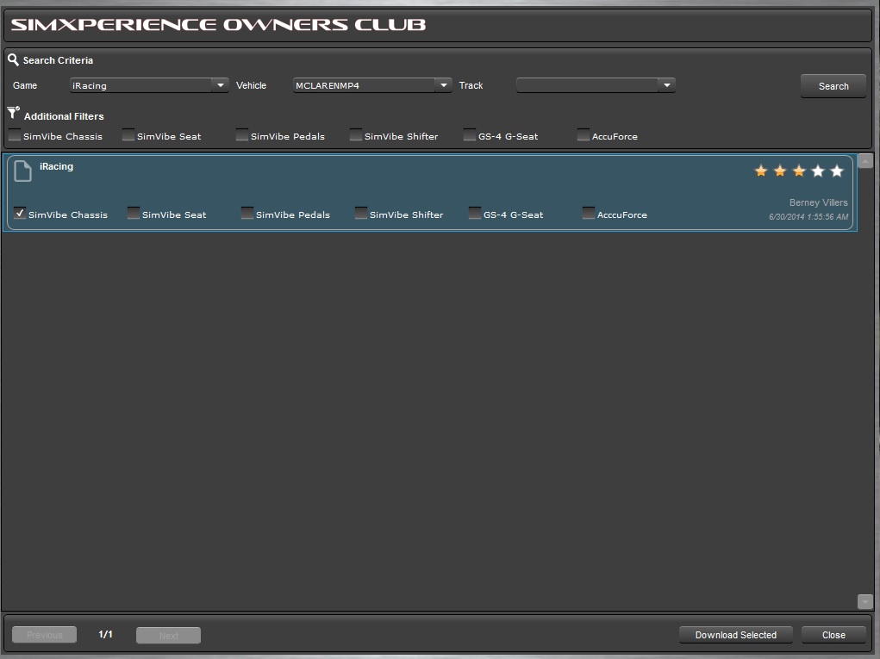Uncheck SimVibe Chassis in the iRacing result
The height and width of the screenshot is (659, 880).
pyautogui.click(x=20, y=213)
